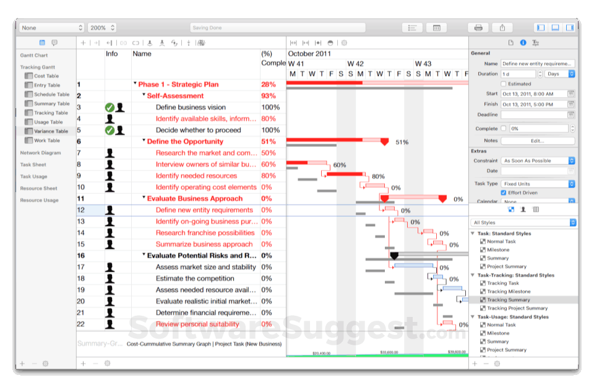Click the add task plus icon in outline toolbar
This screenshot has width=594, height=388.
(83, 43)
